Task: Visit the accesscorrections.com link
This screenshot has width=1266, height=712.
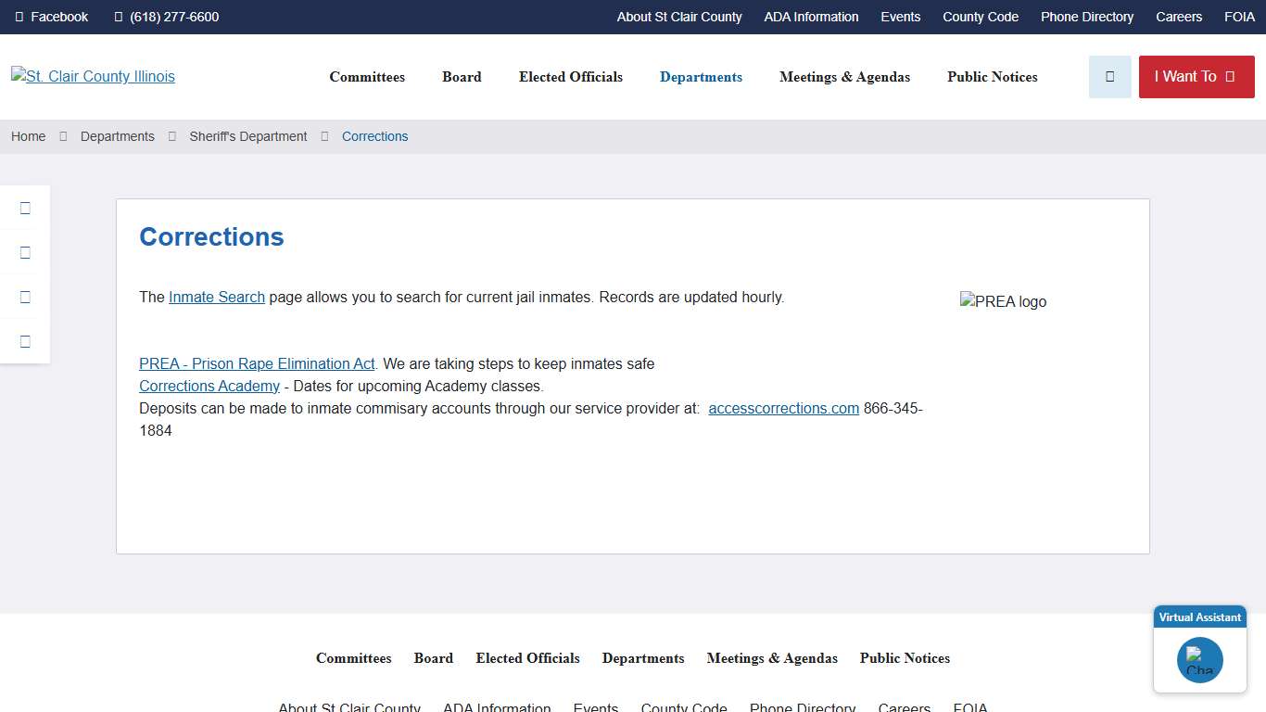Action: tap(783, 409)
